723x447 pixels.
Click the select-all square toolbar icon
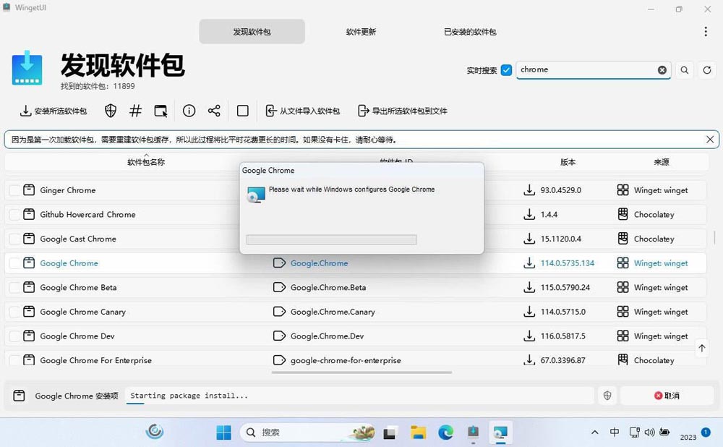[242, 111]
